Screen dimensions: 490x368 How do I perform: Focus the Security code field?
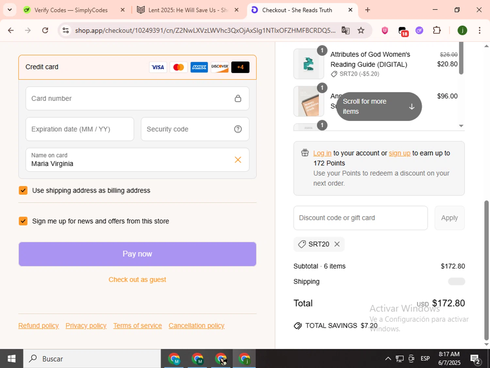click(195, 129)
